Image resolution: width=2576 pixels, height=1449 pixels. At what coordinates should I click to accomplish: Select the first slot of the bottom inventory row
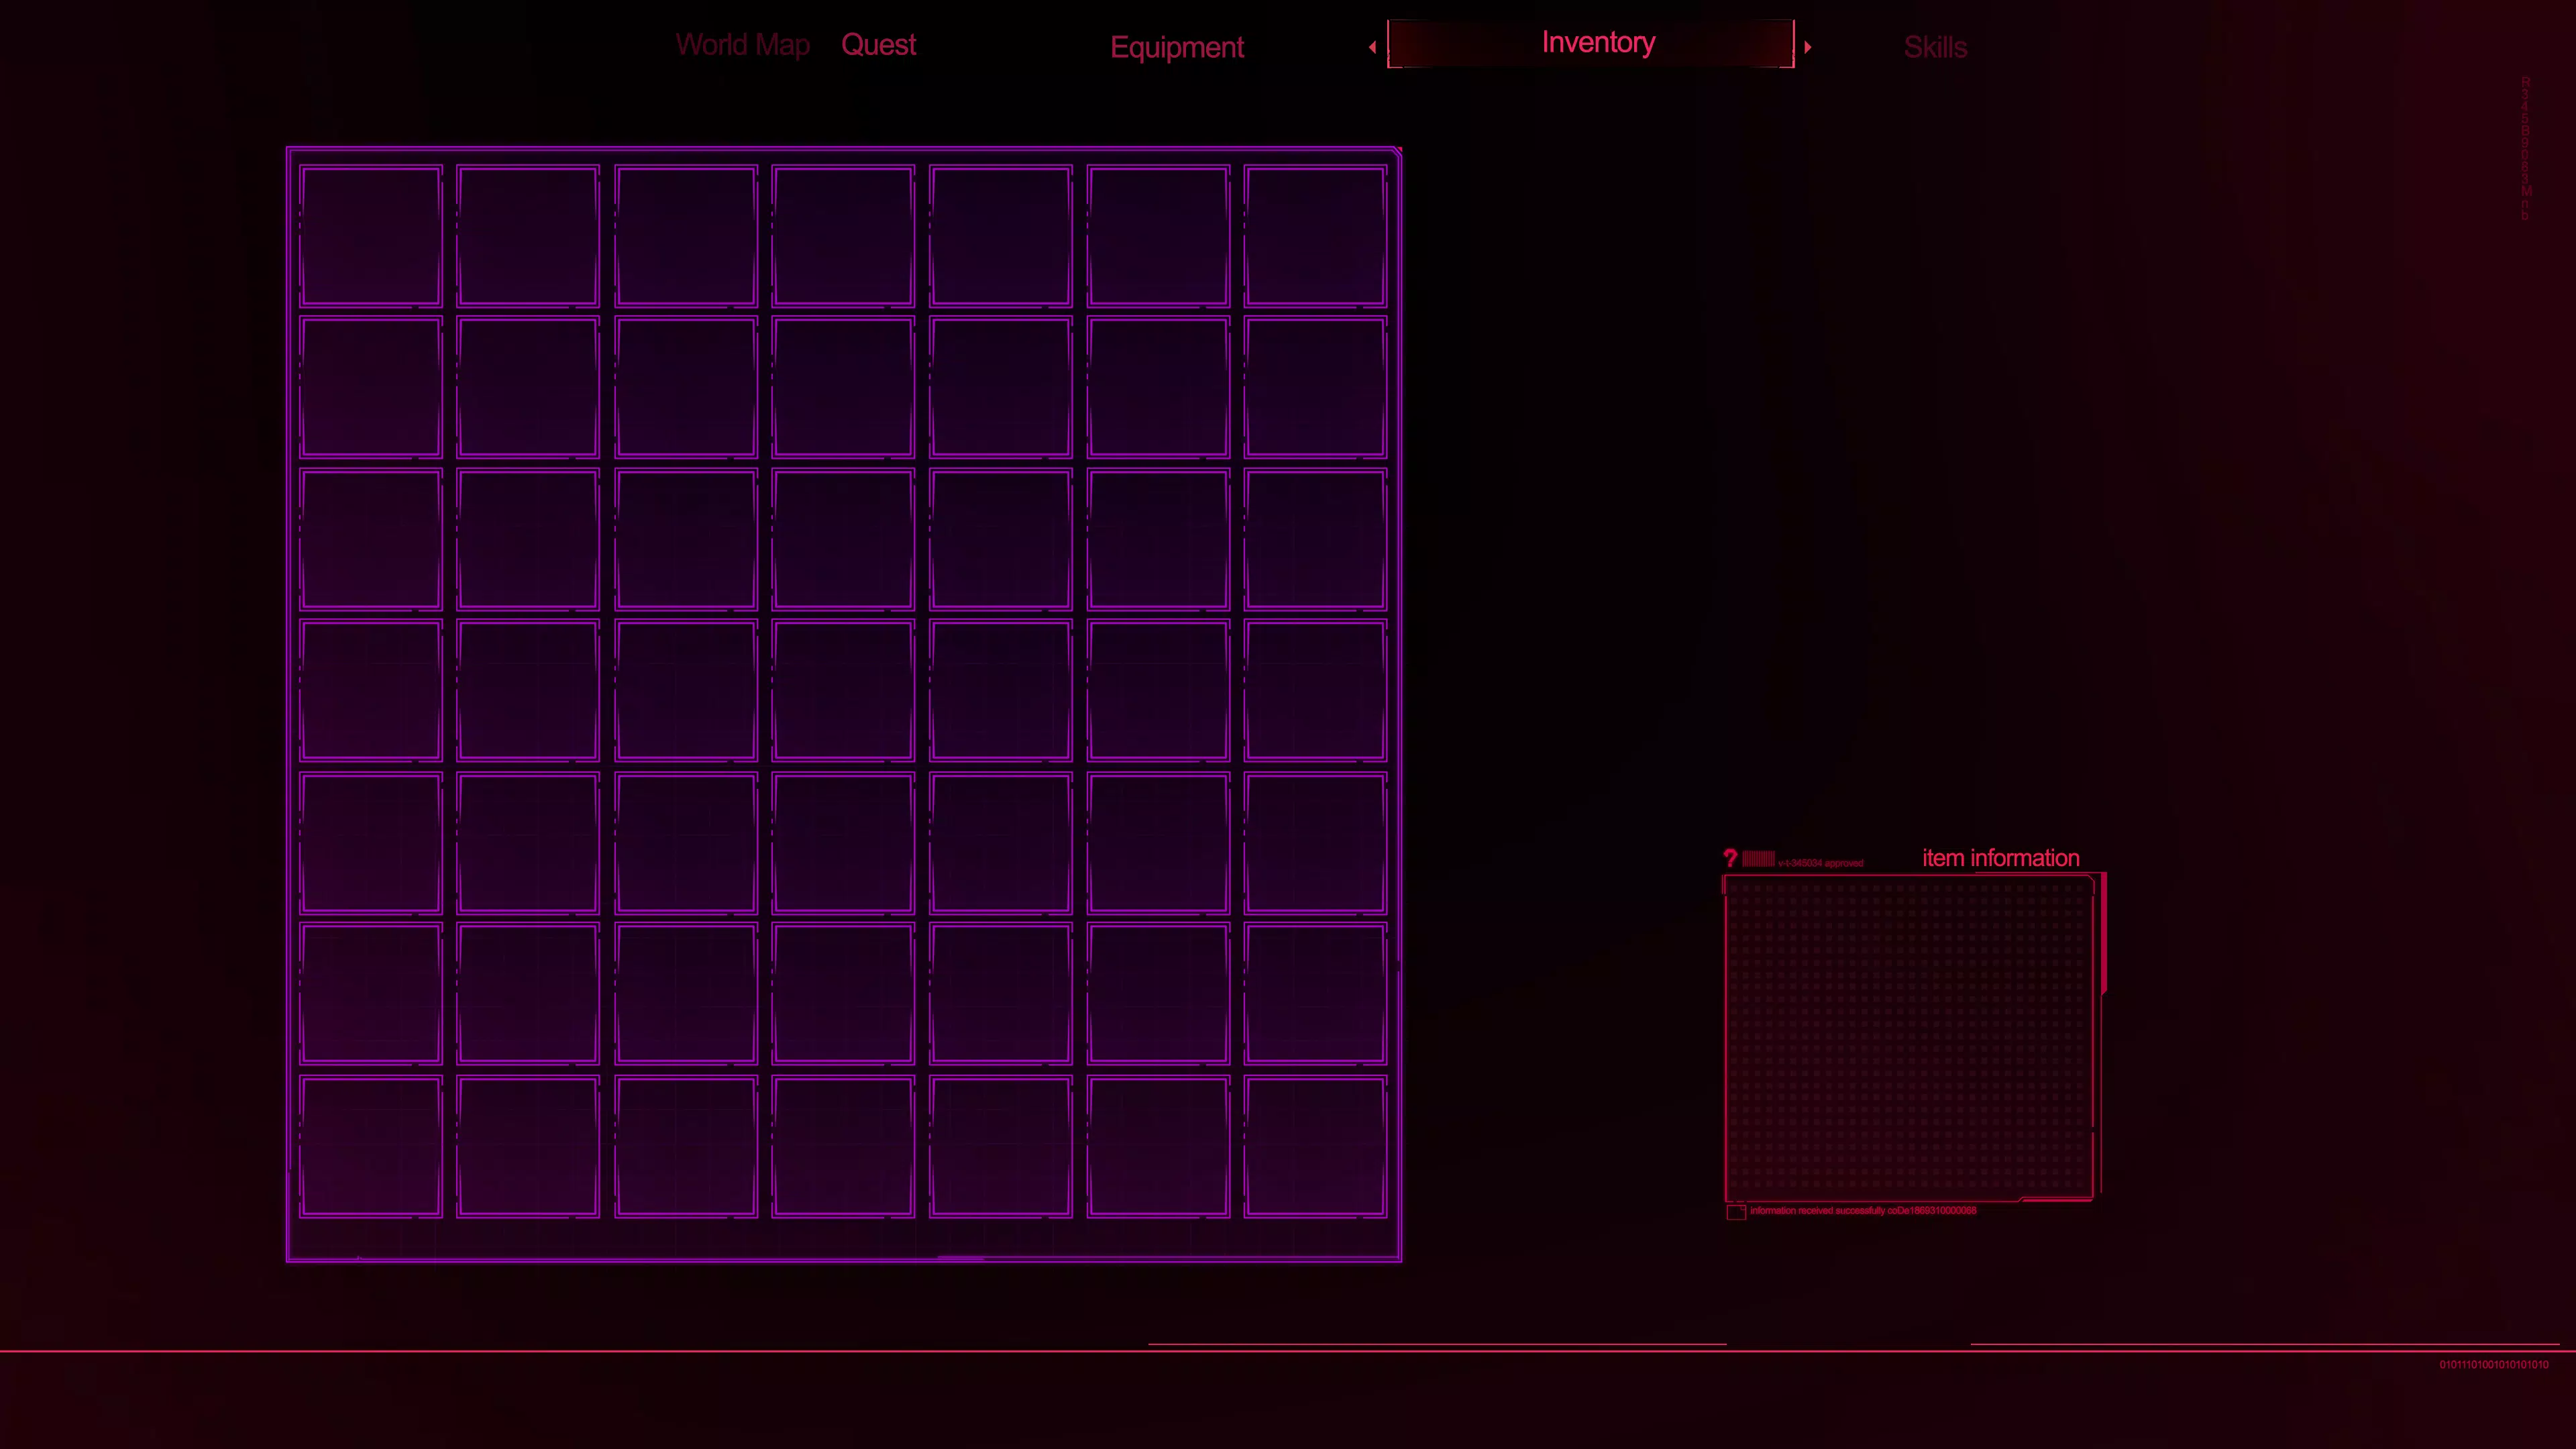(x=370, y=1146)
